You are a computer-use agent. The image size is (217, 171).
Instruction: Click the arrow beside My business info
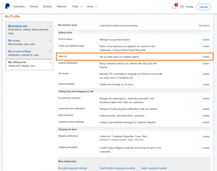pos(50,26)
